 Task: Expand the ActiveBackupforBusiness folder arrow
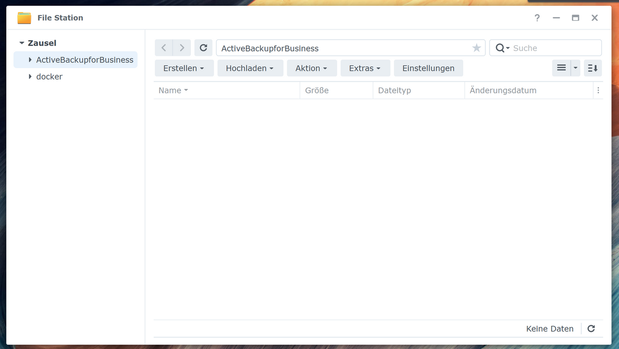tap(30, 60)
